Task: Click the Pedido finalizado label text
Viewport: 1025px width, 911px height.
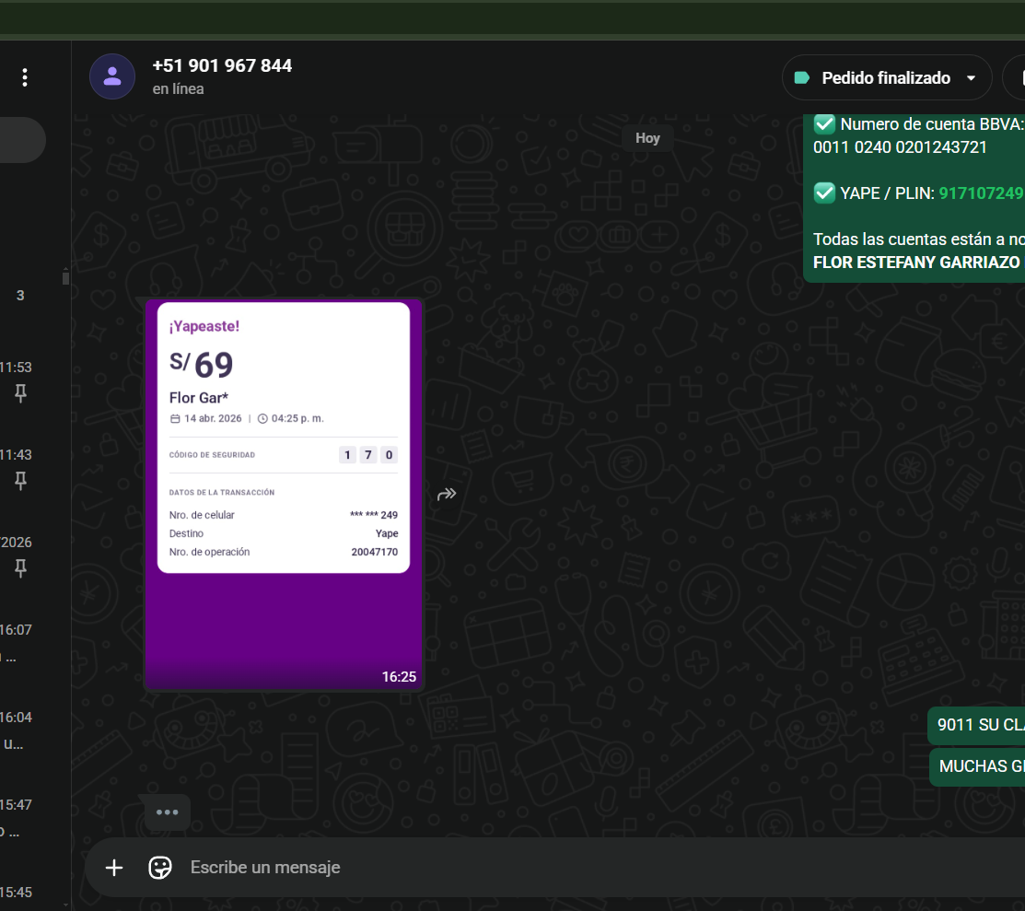Action: tap(885, 78)
